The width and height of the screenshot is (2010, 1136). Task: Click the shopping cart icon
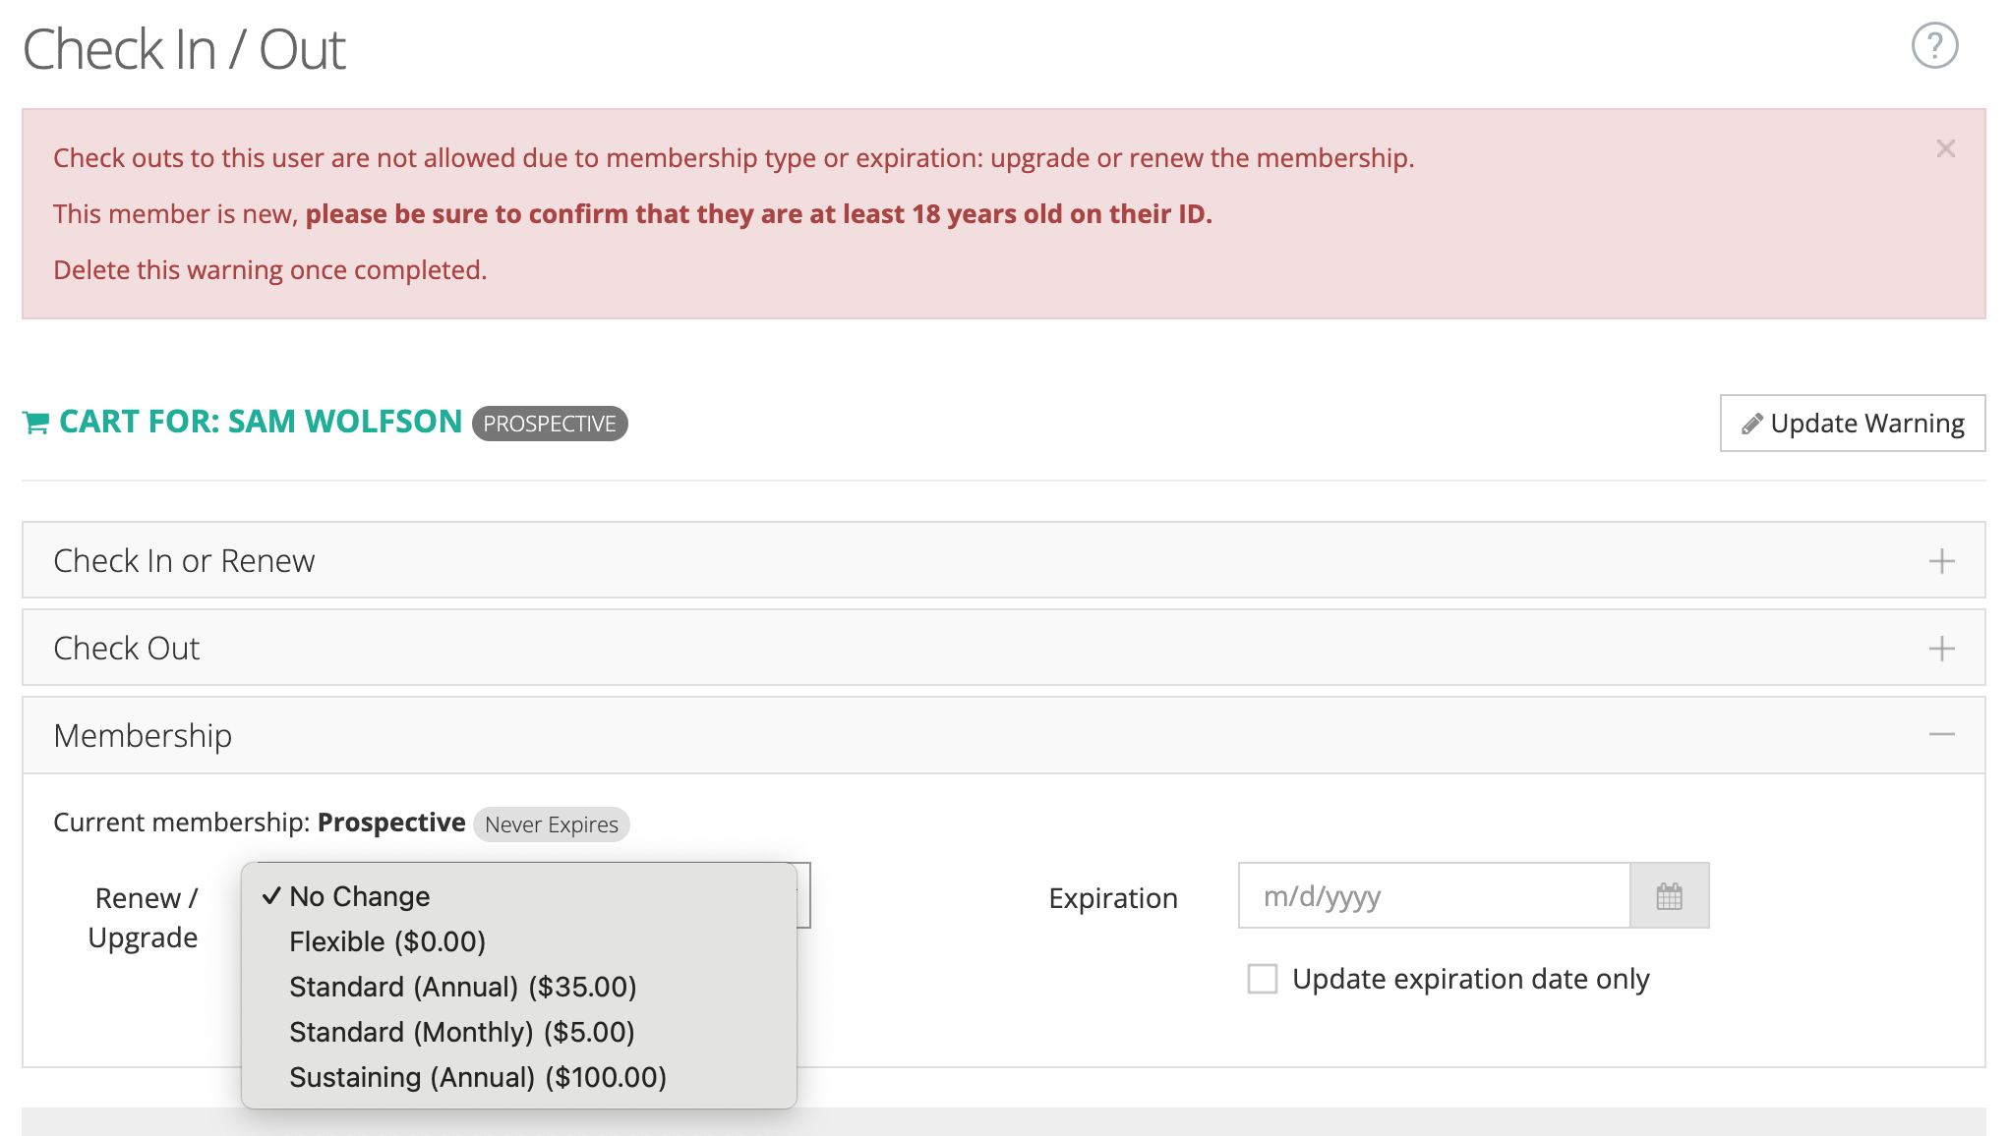coord(35,423)
